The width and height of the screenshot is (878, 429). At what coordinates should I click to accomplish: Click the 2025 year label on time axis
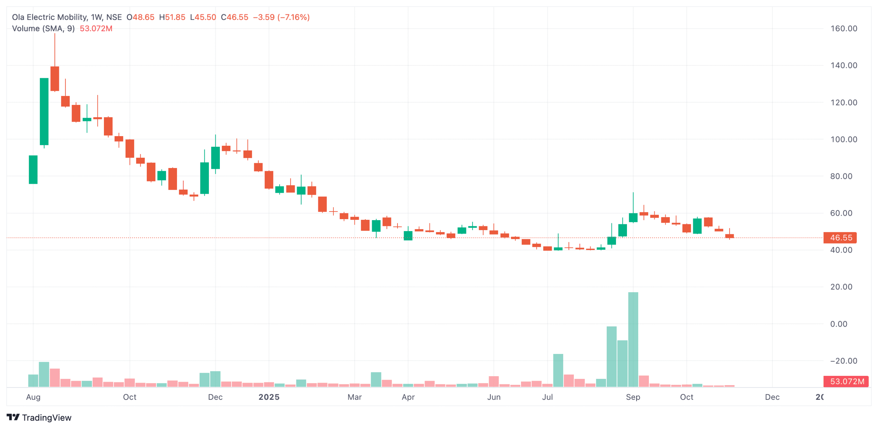point(269,397)
